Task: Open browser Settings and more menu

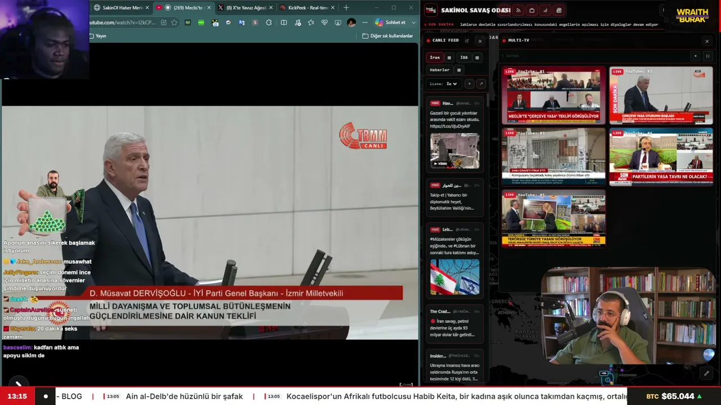Action: (365, 22)
